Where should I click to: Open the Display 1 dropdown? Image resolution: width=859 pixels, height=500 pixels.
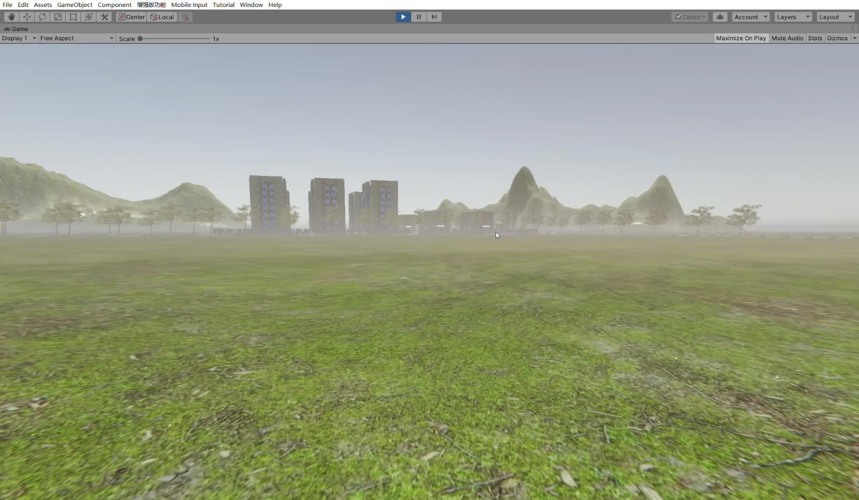point(19,38)
